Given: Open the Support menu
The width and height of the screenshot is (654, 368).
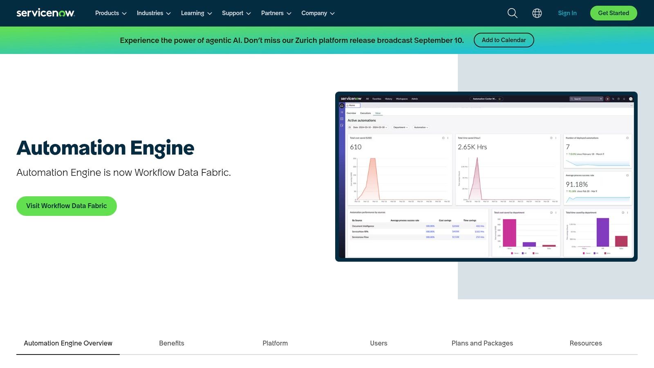Looking at the screenshot, I should coord(236,13).
